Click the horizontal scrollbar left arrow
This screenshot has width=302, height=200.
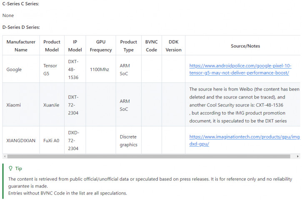[x=5, y=156]
